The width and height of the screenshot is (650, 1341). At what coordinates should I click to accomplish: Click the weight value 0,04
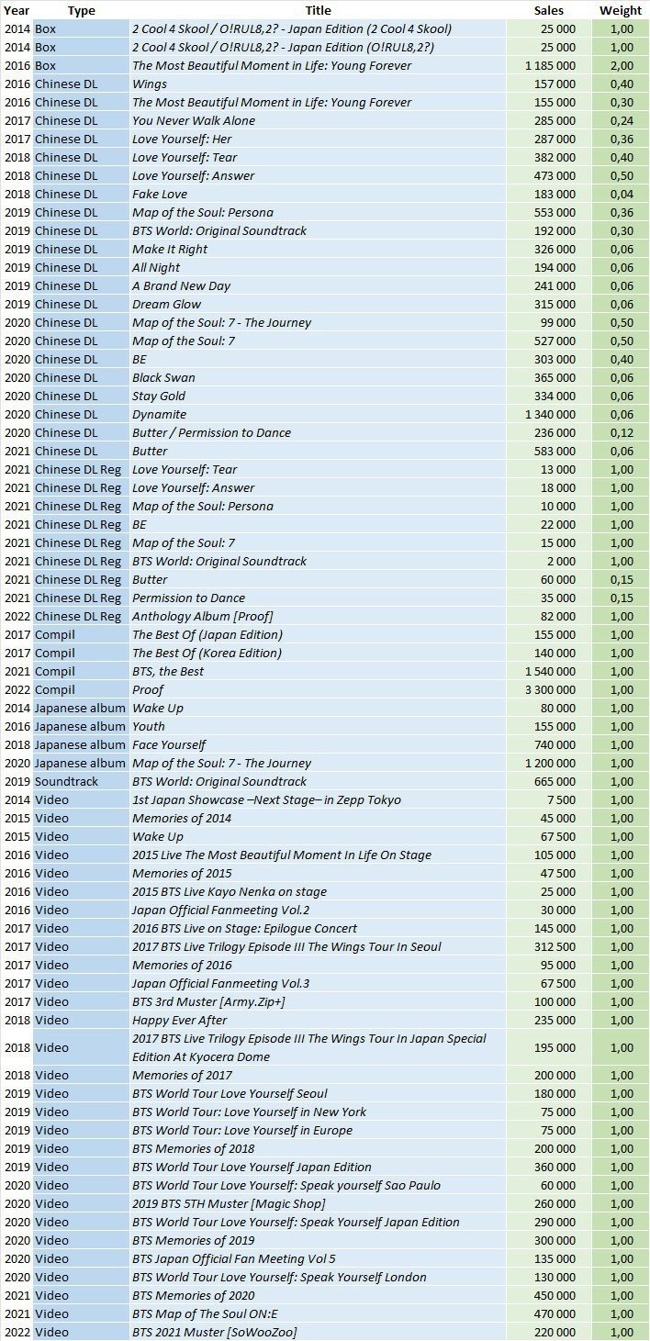click(622, 194)
